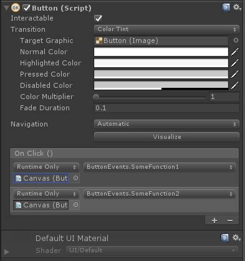Image resolution: width=245 pixels, height=261 pixels.
Task: Open object picker for SomeFunction2 Canvas
Action: tap(76, 205)
